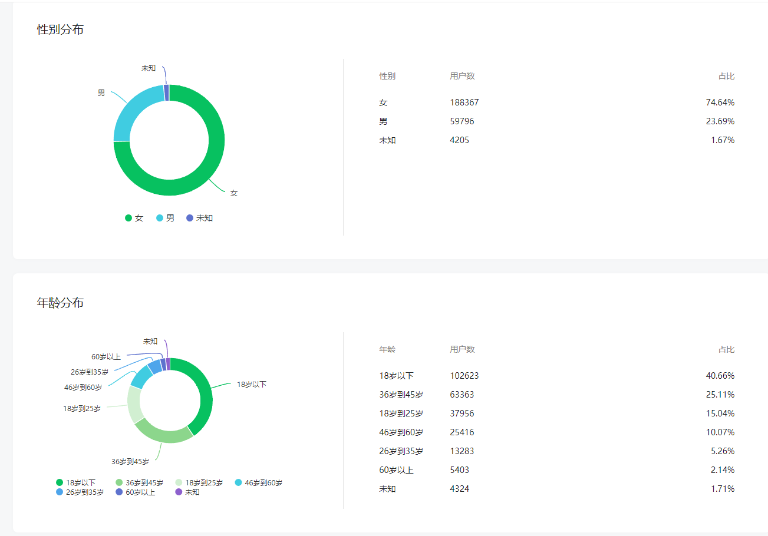Select the 46岁到60岁 row label in age table
768x536 pixels.
tap(401, 432)
